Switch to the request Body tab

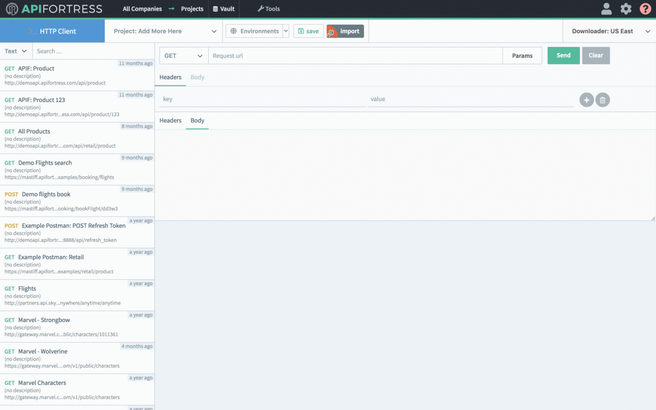(x=197, y=77)
